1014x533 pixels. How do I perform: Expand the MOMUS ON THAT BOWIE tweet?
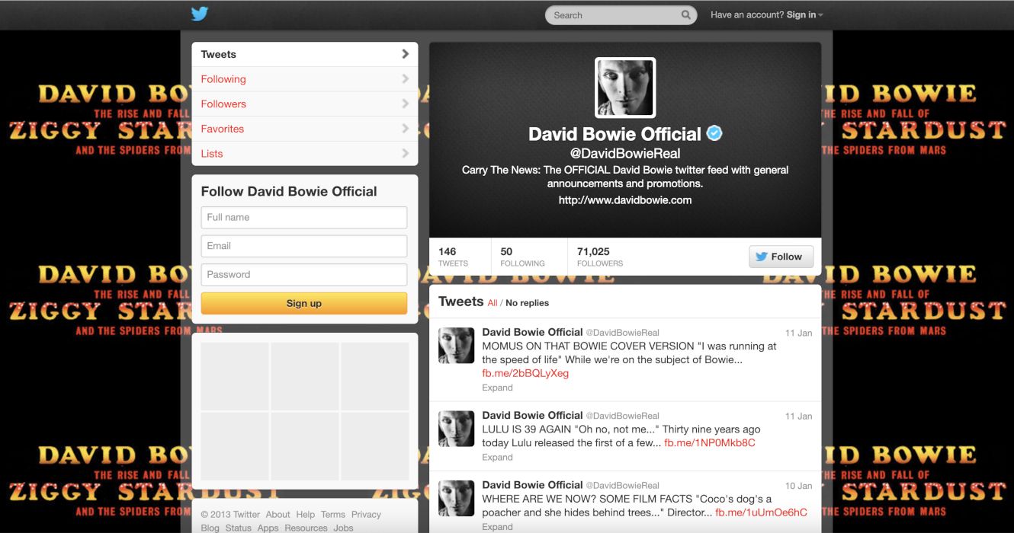coord(497,388)
